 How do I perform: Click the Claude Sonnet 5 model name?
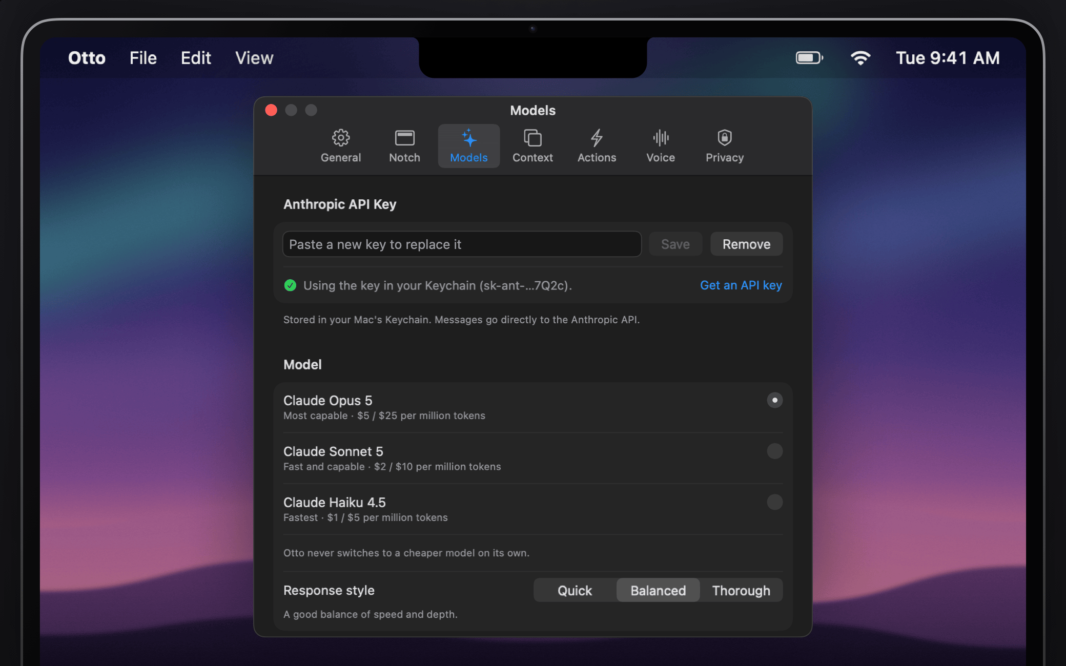click(x=333, y=451)
